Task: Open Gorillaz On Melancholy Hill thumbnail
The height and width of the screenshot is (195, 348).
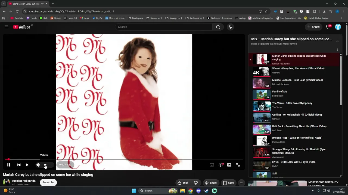Action: tap(262, 118)
